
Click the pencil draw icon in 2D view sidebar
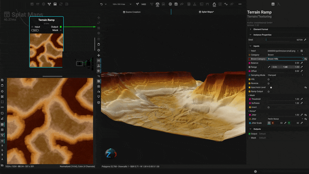point(2,119)
